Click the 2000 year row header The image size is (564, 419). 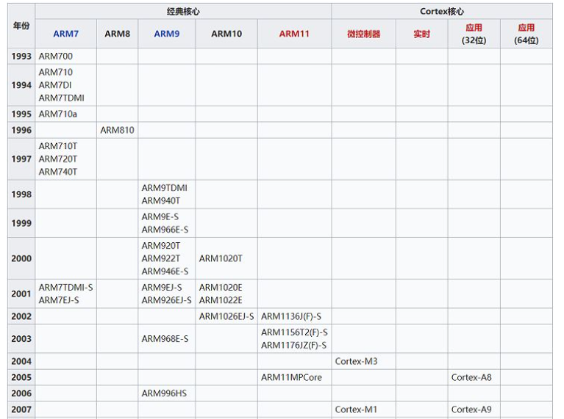click(x=21, y=258)
